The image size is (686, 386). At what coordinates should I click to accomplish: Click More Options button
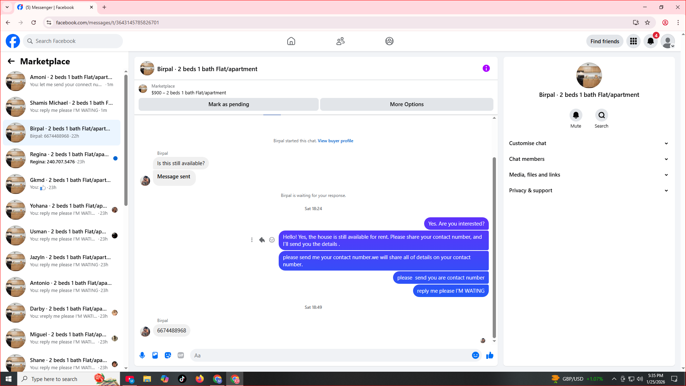407,104
